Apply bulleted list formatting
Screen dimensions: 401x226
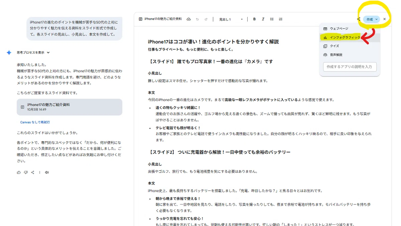[x=272, y=19]
